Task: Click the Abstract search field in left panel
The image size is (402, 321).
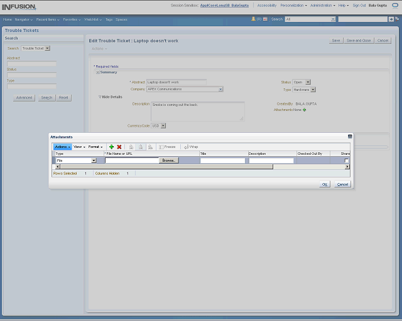Action: [32, 64]
